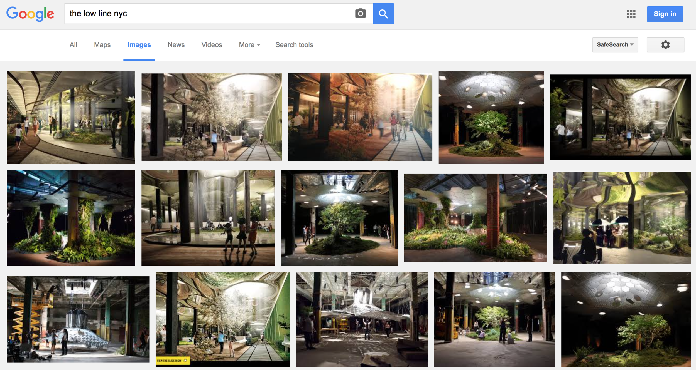Screen dimensions: 696x370
Task: Open the warm orange-toned rendering thumbnail
Action: point(360,117)
